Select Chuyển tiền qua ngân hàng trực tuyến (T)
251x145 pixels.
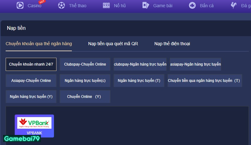click(205, 80)
